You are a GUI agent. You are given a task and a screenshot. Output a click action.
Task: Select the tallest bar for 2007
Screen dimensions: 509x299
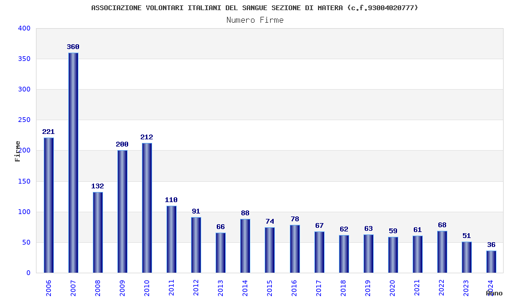[73, 163]
